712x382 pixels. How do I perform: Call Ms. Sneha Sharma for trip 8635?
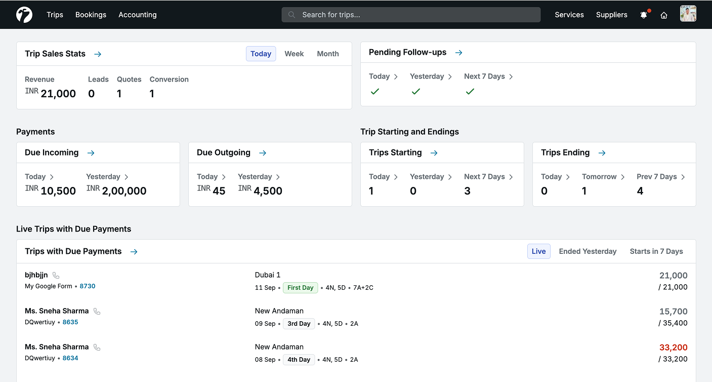click(x=97, y=311)
